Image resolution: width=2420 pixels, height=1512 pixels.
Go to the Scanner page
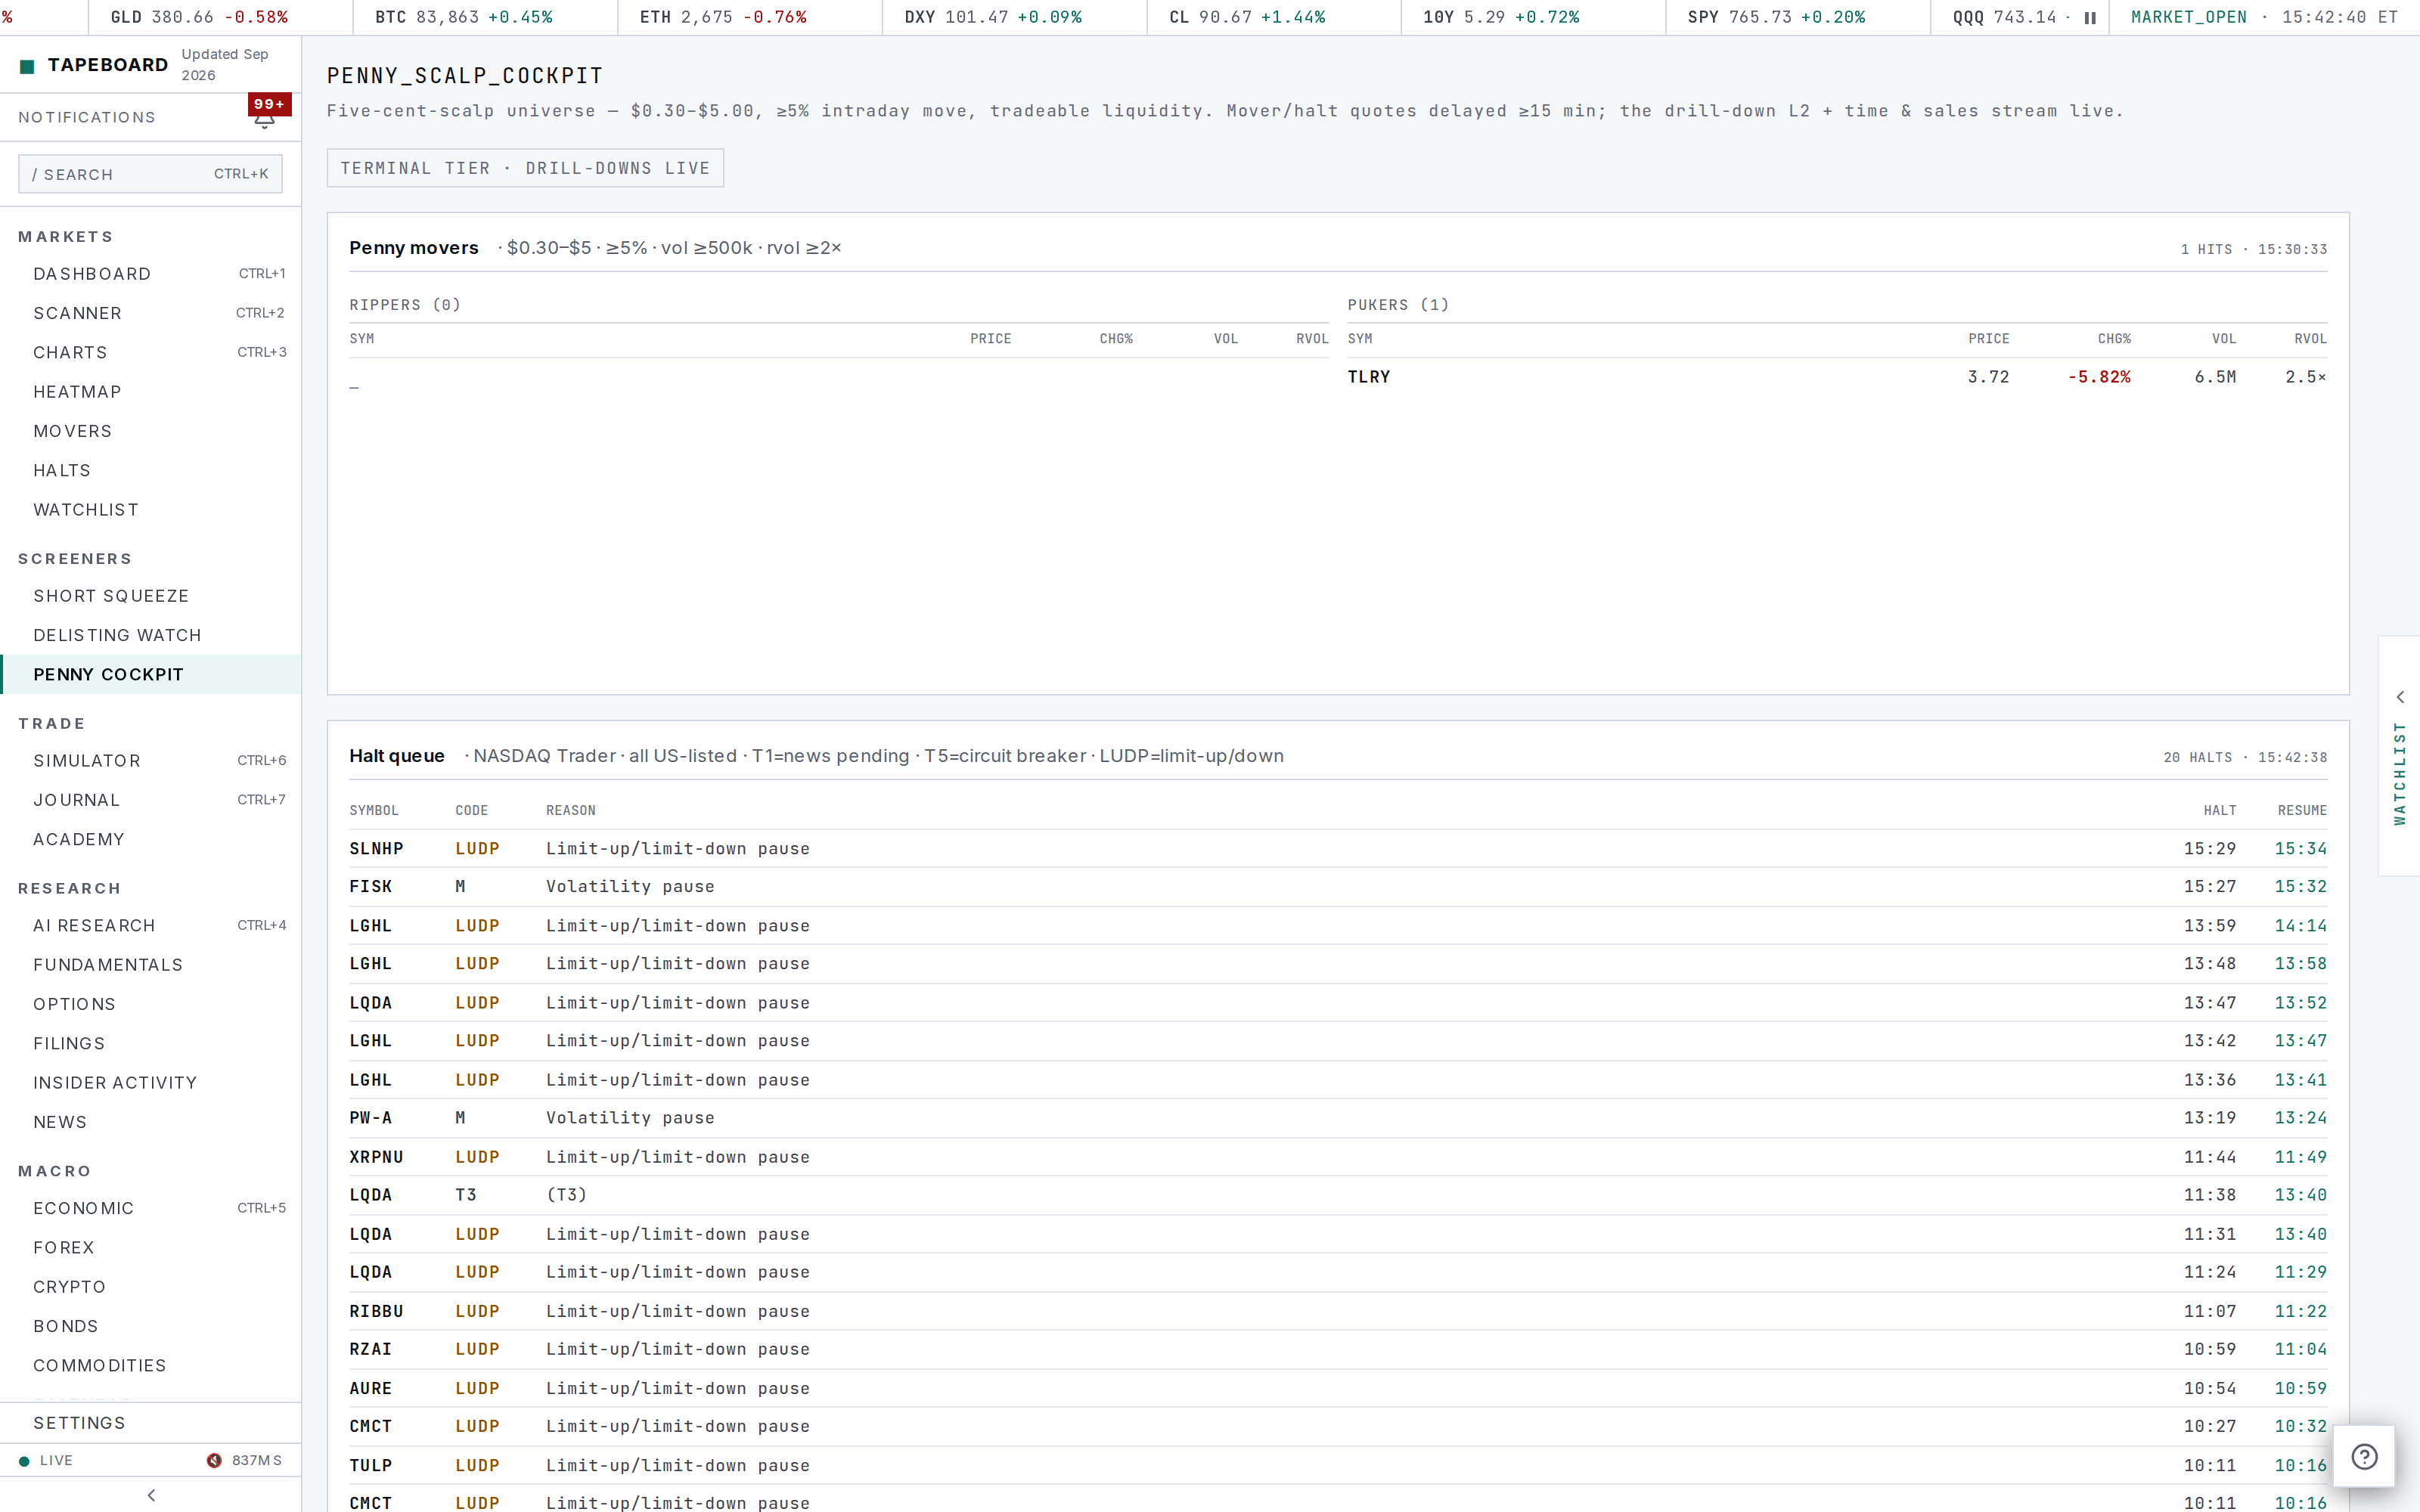(151, 313)
